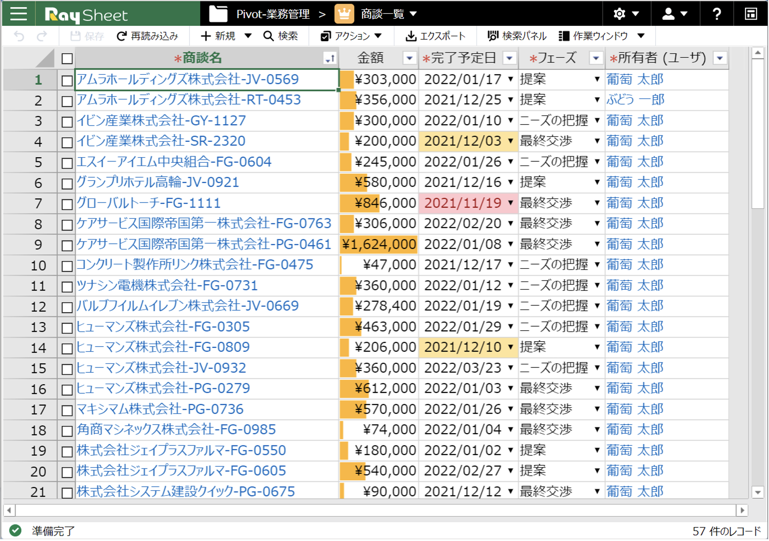Click scroll down arrow of vertical scrollbar

[x=758, y=492]
